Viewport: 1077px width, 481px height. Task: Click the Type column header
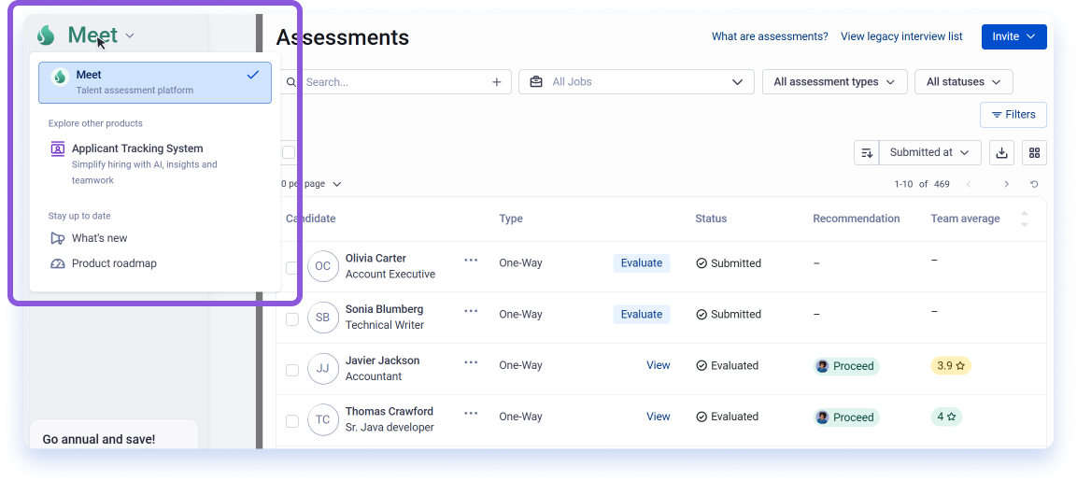point(511,219)
